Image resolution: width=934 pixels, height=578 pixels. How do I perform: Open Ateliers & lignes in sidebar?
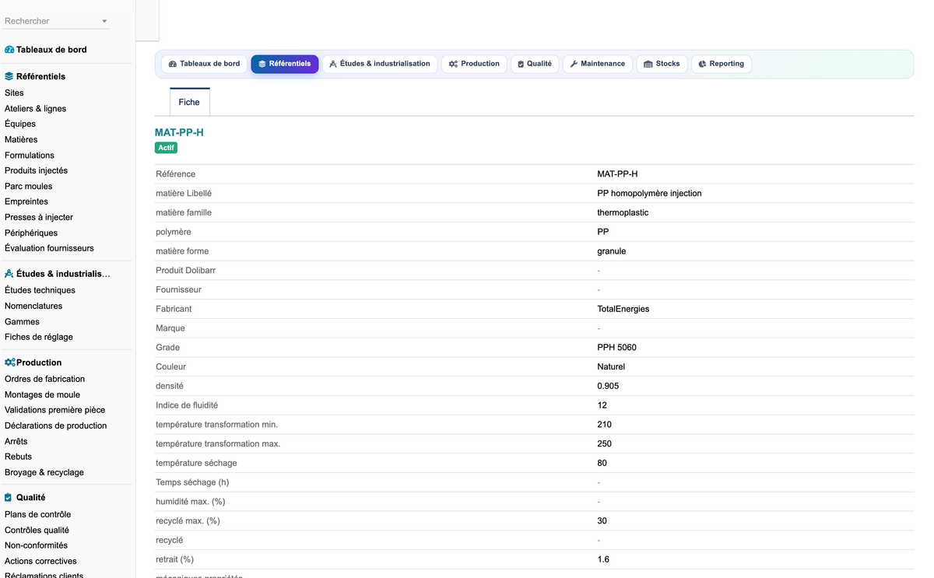pyautogui.click(x=35, y=109)
